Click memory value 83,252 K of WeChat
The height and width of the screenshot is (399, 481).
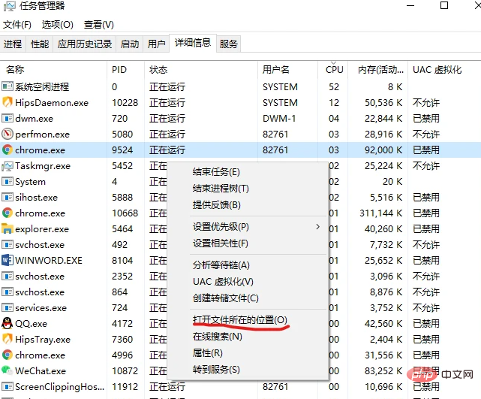(383, 370)
